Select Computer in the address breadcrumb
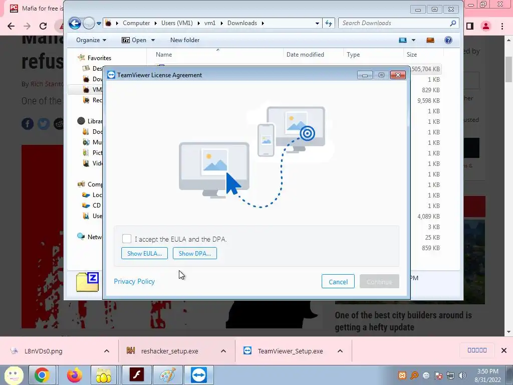Screen dimensions: 513x385 pos(136,23)
